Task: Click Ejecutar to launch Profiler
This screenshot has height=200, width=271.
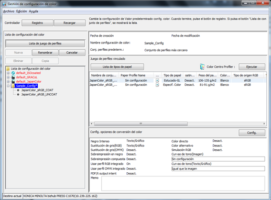Action: 252,66
